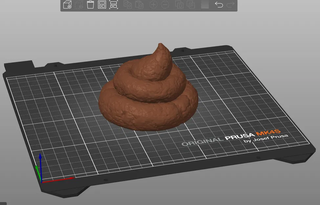Click the Arrange selection icon
Viewport: 320px width, 205px height.
tap(114, 5)
